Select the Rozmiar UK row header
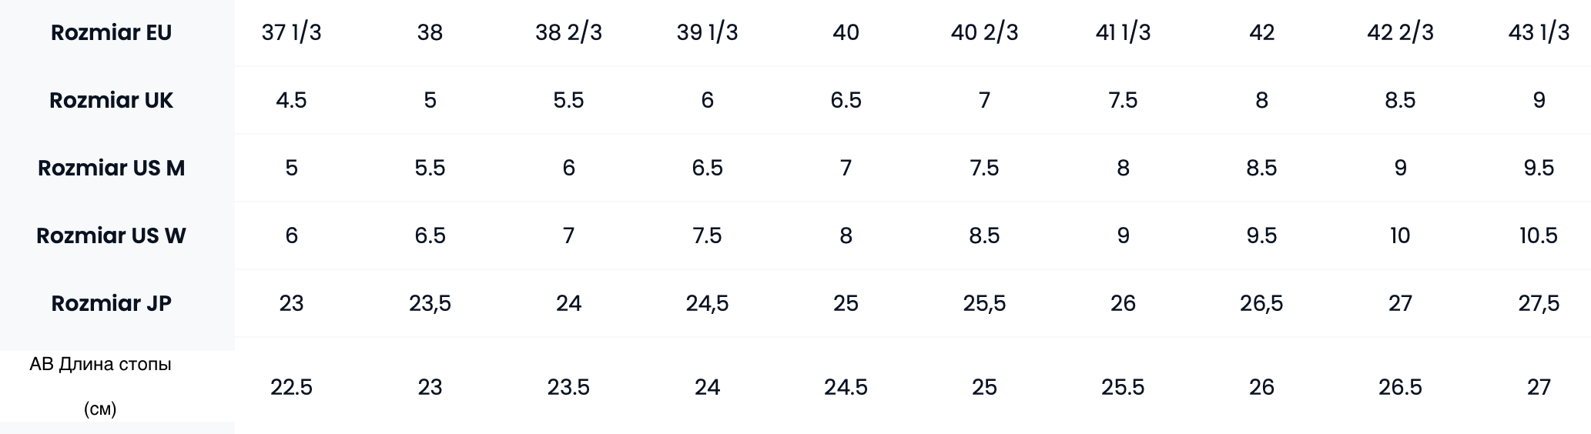Screen dimensions: 1591x434 click(x=111, y=100)
